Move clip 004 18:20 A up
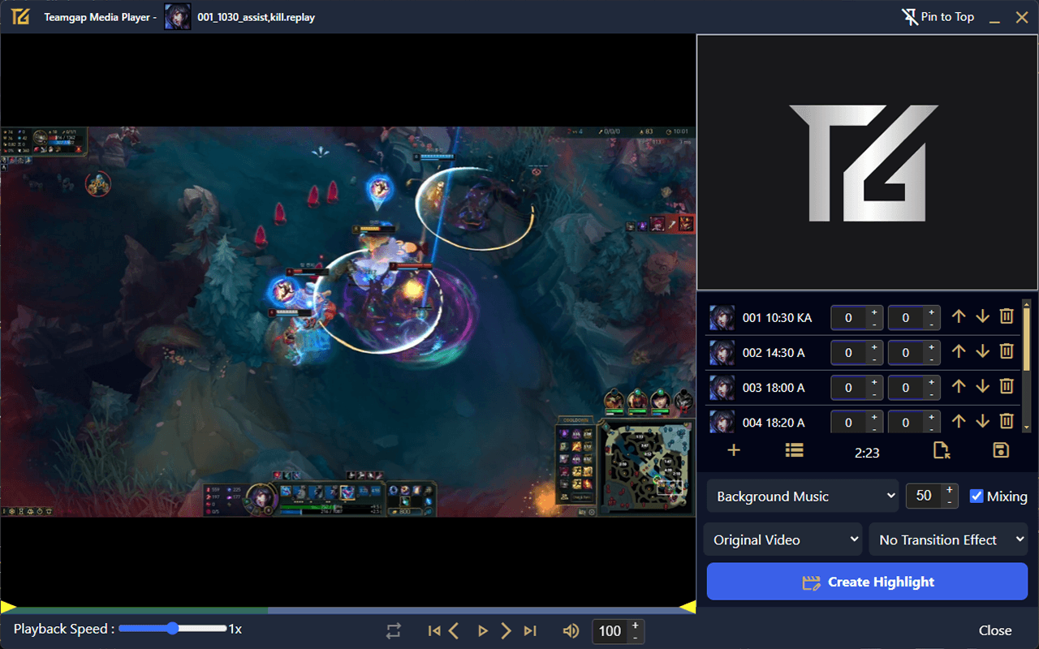The image size is (1039, 649). 959,421
